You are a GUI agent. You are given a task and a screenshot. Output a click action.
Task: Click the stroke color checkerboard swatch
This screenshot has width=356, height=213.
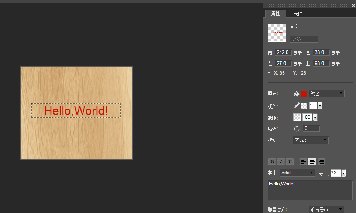(304, 106)
